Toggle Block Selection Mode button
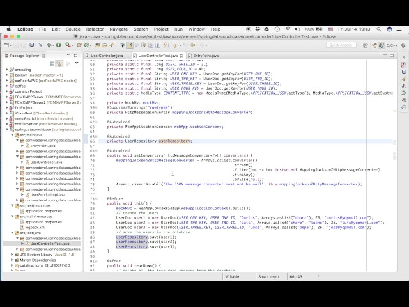The height and width of the screenshot is (307, 409). pos(151,45)
